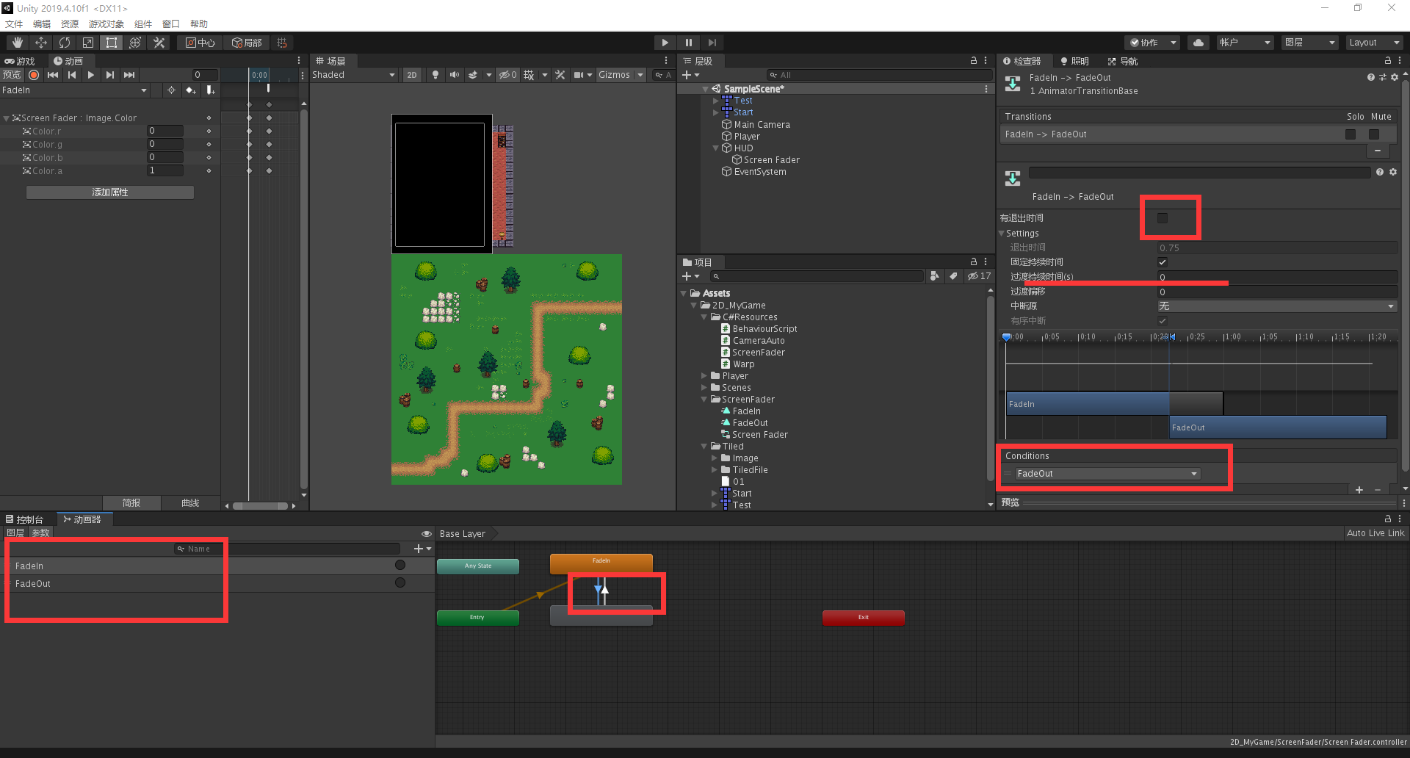Select the Scale tool

click(88, 42)
